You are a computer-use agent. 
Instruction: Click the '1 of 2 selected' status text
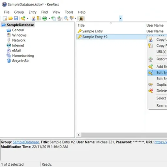(x=12, y=164)
